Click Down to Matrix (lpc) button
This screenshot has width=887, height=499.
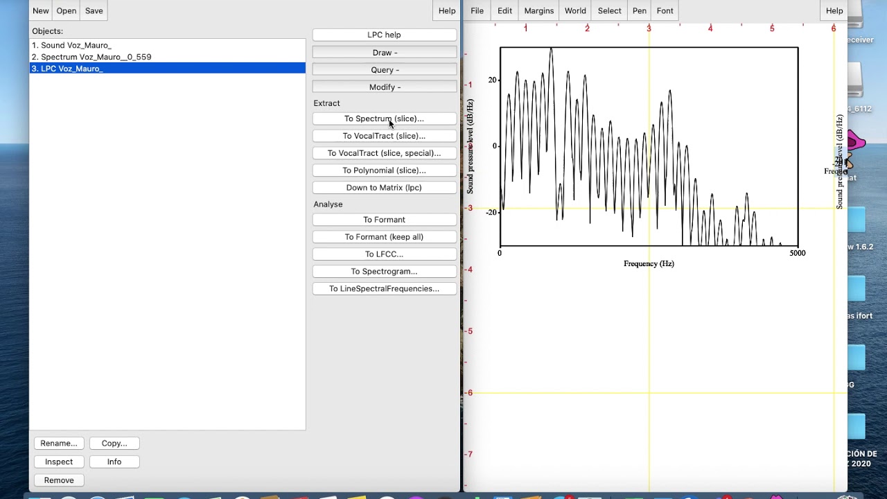coord(385,188)
